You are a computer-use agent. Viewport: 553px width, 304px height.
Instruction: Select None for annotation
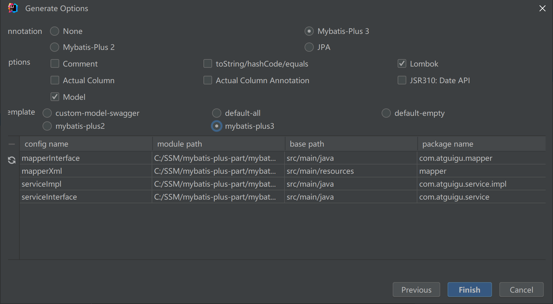click(x=55, y=31)
